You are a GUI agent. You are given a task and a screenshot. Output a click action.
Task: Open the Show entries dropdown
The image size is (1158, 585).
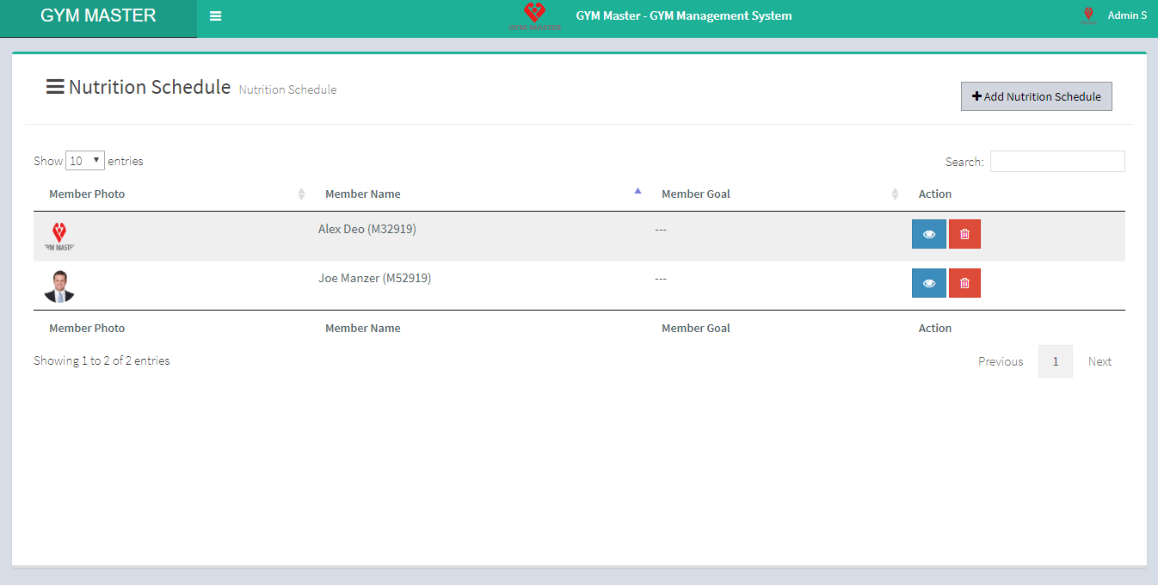tap(85, 161)
